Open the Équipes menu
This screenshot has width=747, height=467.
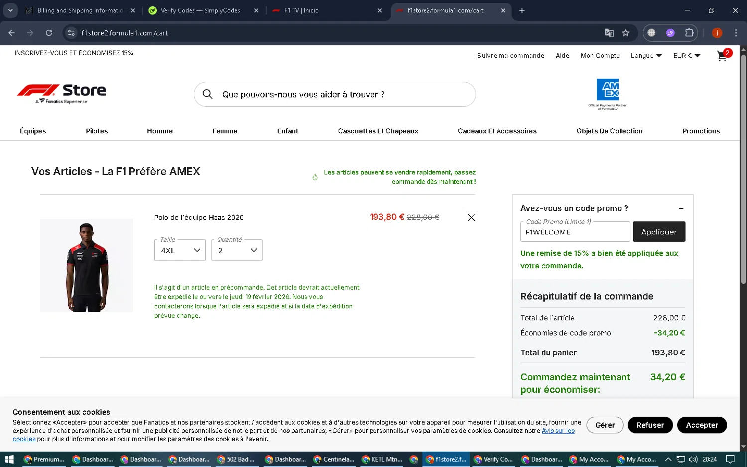point(33,131)
